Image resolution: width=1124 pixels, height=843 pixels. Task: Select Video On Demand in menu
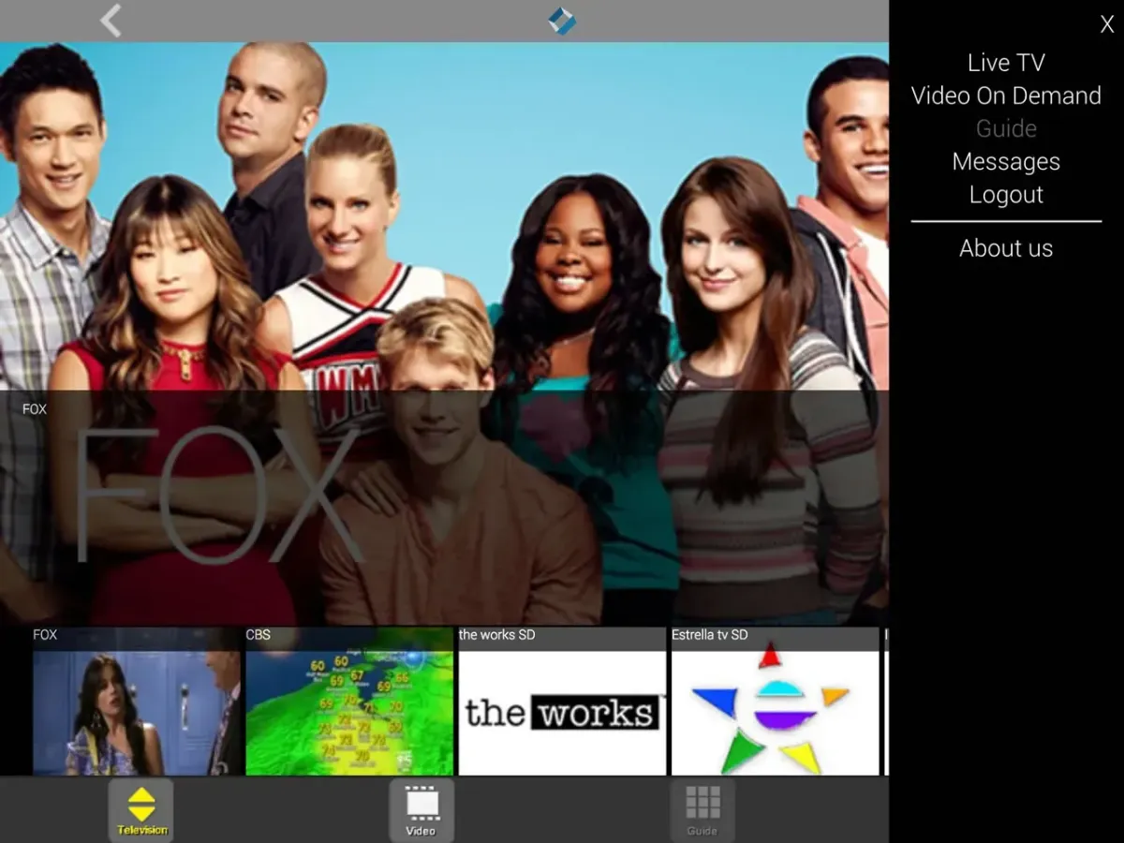click(1006, 96)
